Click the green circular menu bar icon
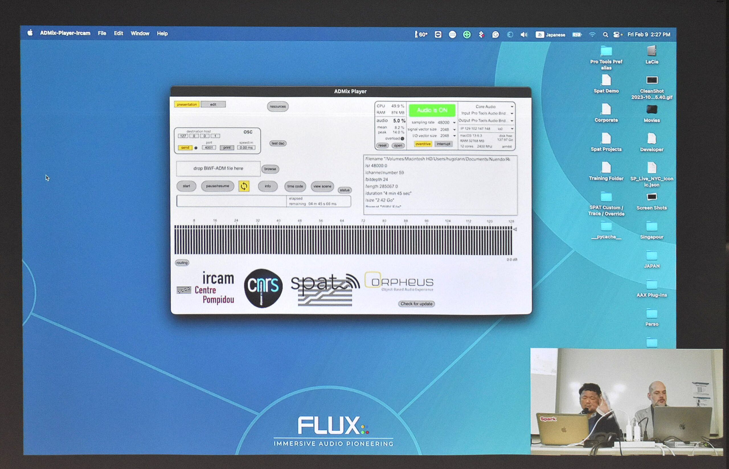Image resolution: width=729 pixels, height=469 pixels. (466, 34)
